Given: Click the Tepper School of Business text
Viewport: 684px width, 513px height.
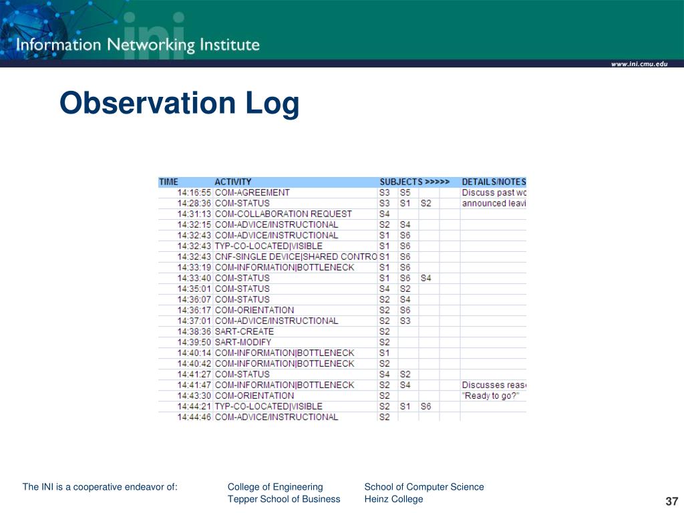Looking at the screenshot, I should tap(284, 499).
